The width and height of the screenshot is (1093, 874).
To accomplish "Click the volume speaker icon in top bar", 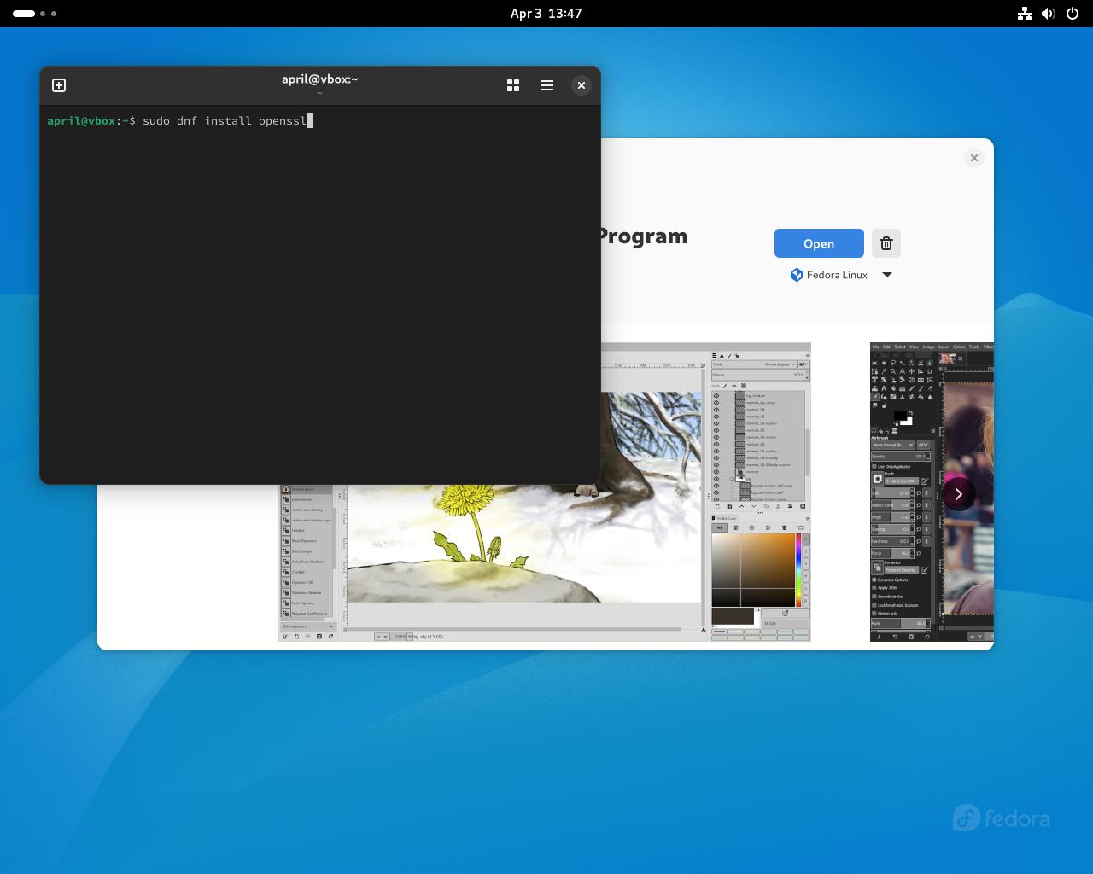I will pos(1049,14).
